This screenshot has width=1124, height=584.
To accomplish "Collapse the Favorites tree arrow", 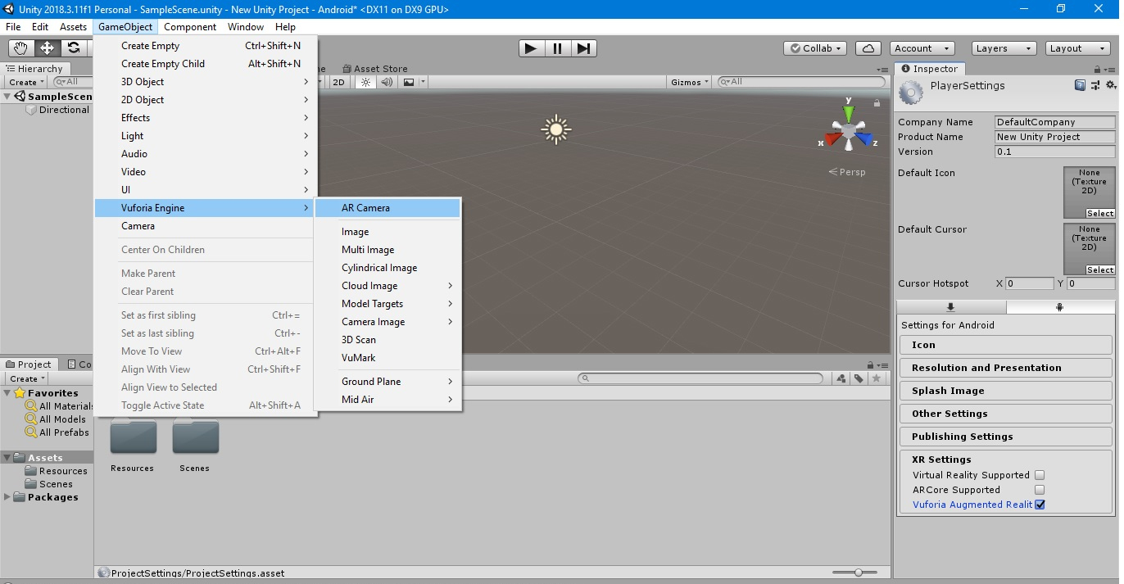I will coord(7,393).
